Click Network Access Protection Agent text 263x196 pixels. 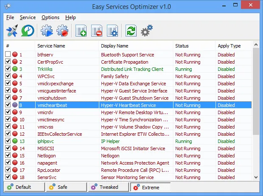tap(135, 163)
